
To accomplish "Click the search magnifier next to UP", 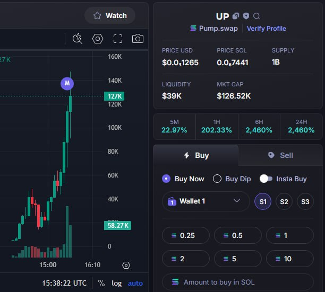I will (x=256, y=16).
